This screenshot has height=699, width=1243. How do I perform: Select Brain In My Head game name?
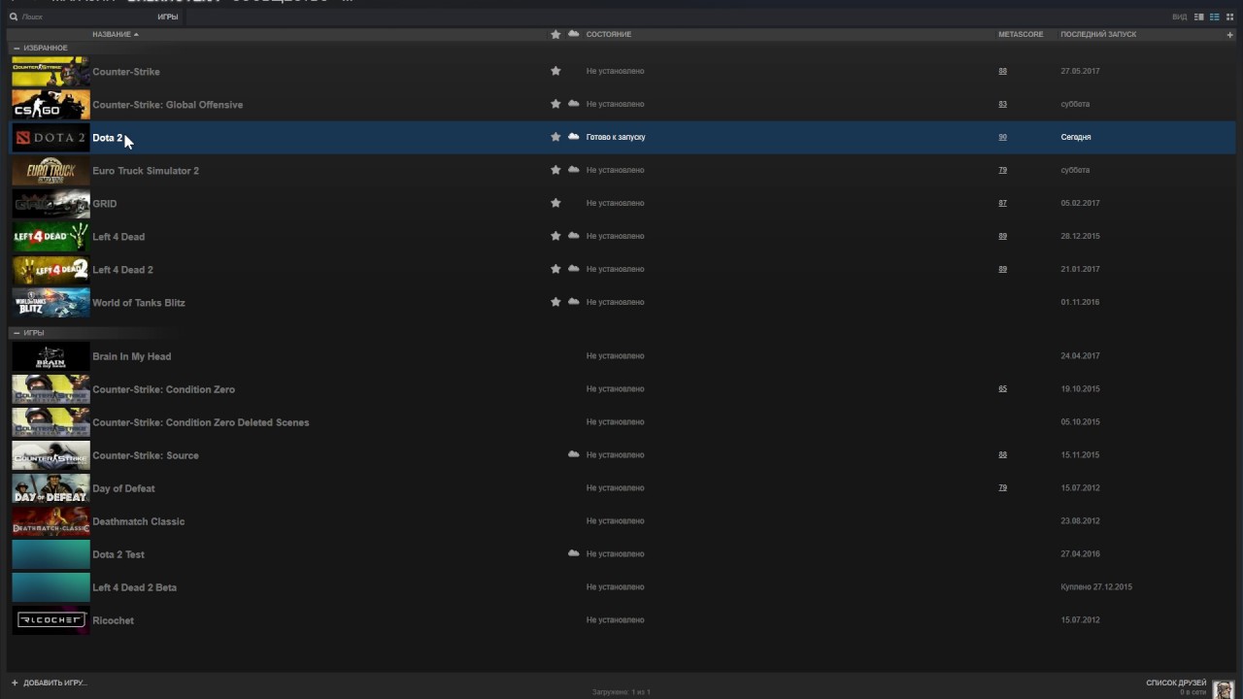[131, 356]
